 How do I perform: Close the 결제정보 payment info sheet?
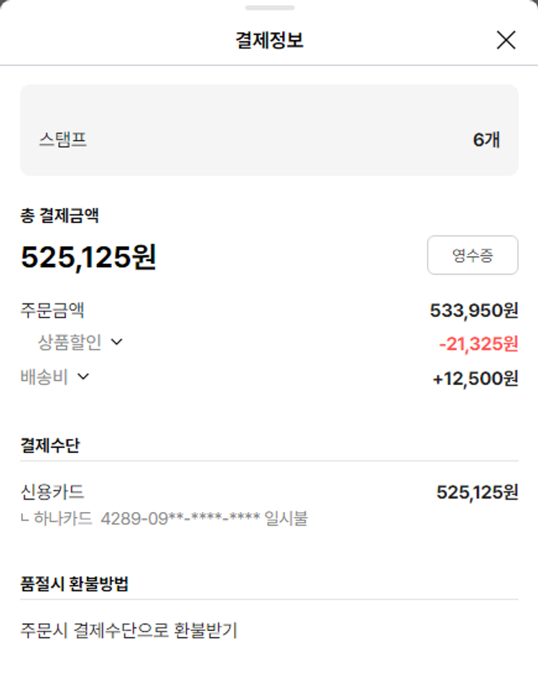(x=506, y=40)
